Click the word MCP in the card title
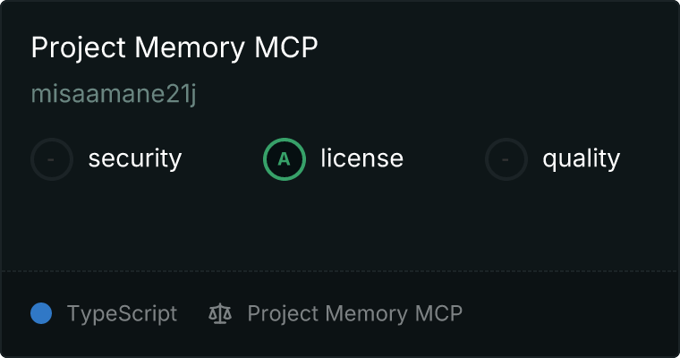Image resolution: width=680 pixels, height=358 pixels. (286, 47)
